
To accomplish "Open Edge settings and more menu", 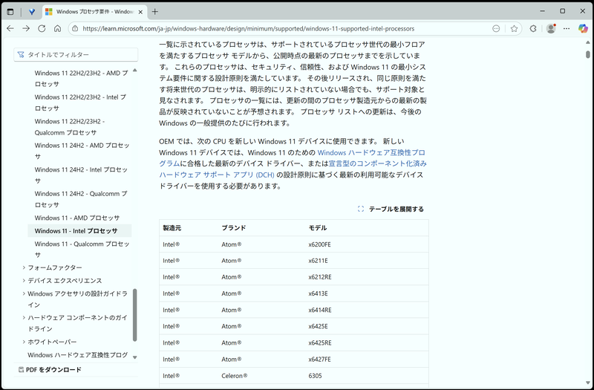I will (x=567, y=28).
